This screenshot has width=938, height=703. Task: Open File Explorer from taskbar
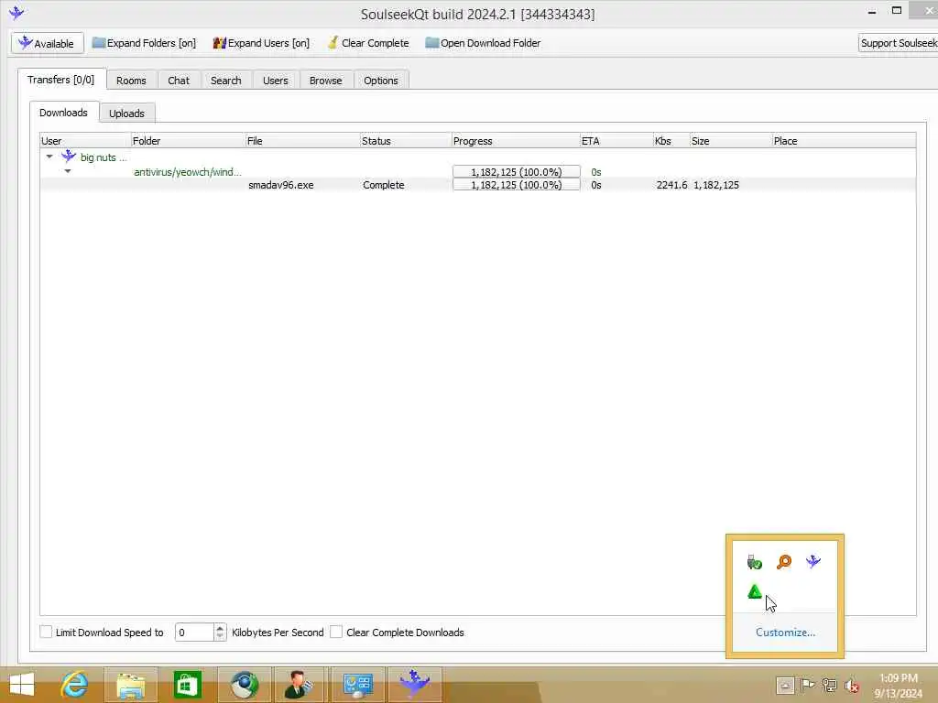[x=130, y=685]
